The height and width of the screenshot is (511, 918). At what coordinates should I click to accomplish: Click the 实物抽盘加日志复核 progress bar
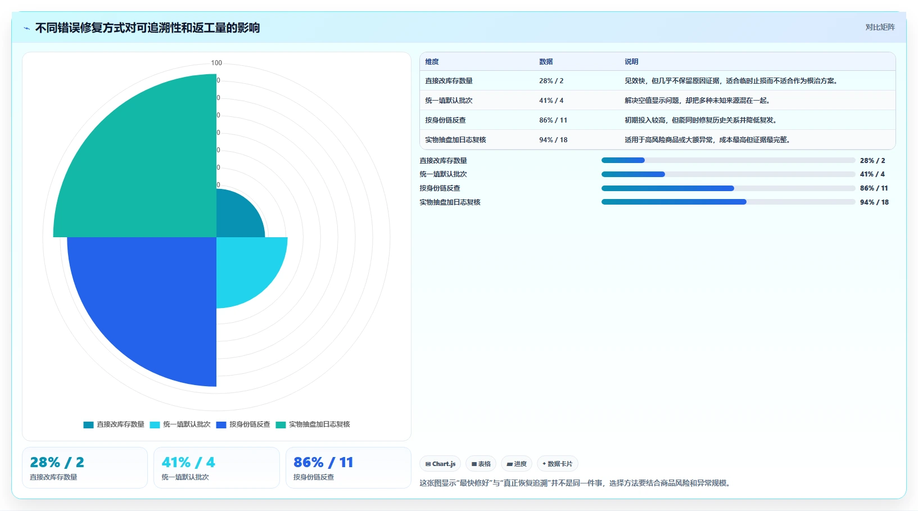[728, 202]
